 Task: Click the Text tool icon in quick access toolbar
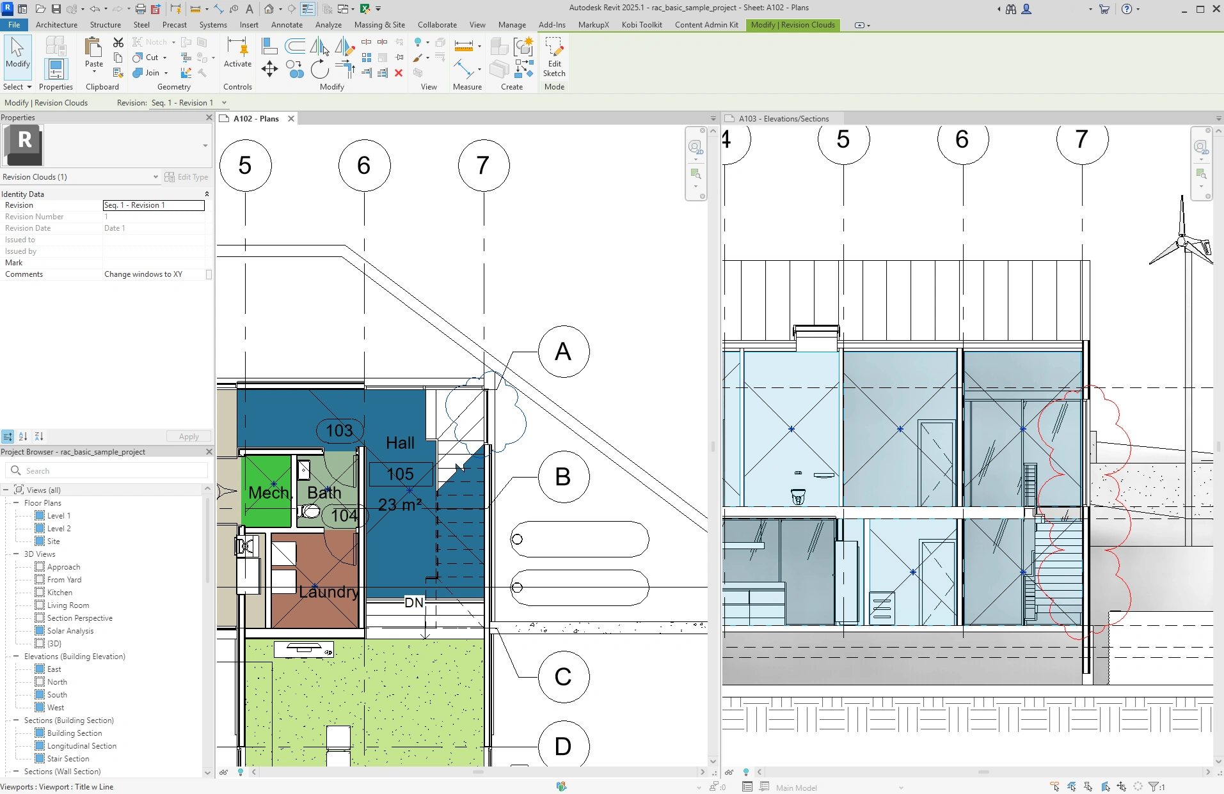click(250, 9)
